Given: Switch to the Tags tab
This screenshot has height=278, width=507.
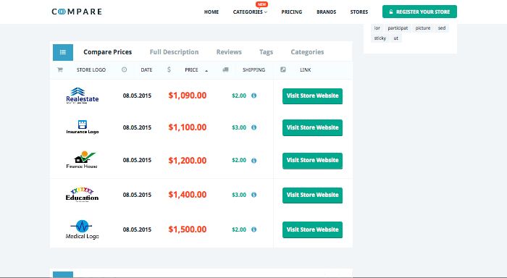Looking at the screenshot, I should tap(266, 52).
